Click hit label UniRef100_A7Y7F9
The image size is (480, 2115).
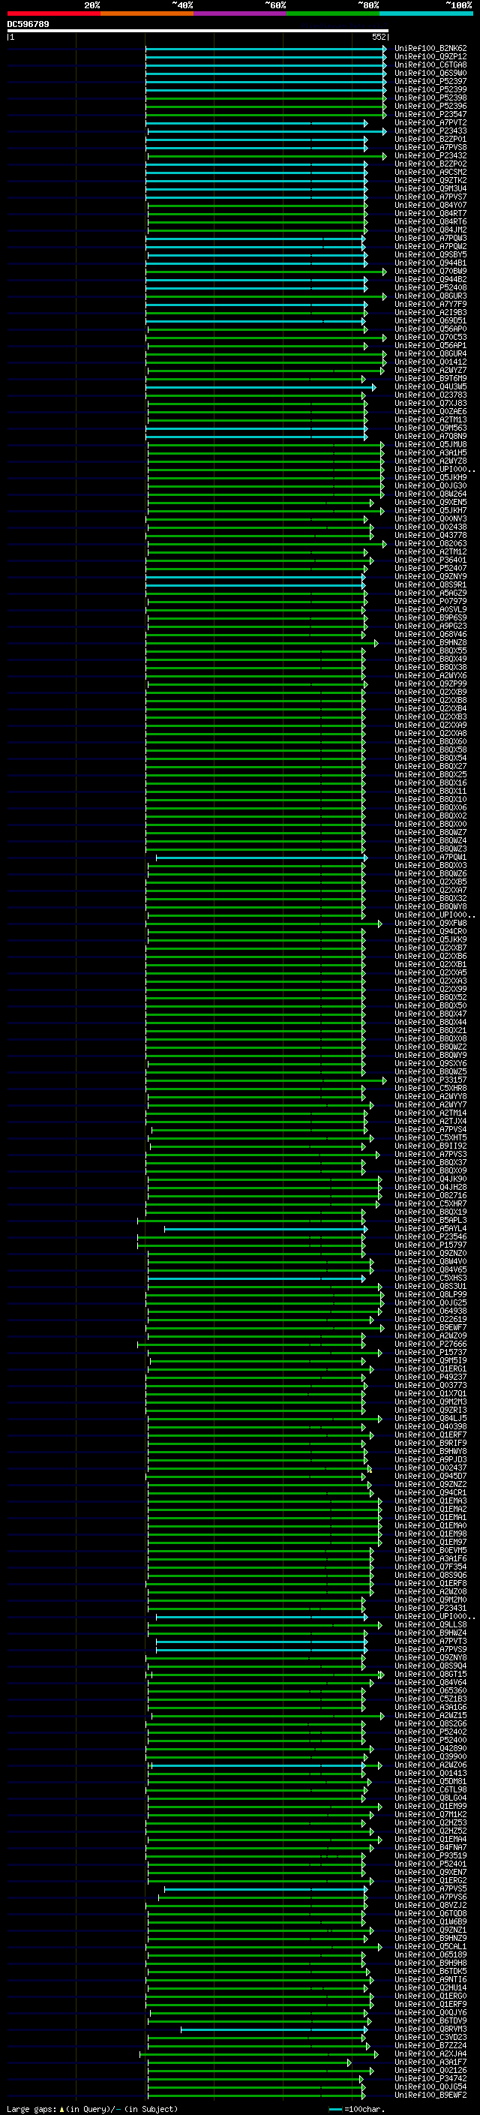click(x=430, y=304)
